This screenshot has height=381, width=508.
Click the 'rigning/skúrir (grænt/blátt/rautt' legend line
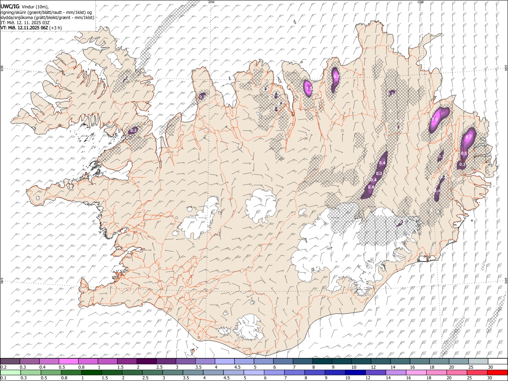point(46,12)
